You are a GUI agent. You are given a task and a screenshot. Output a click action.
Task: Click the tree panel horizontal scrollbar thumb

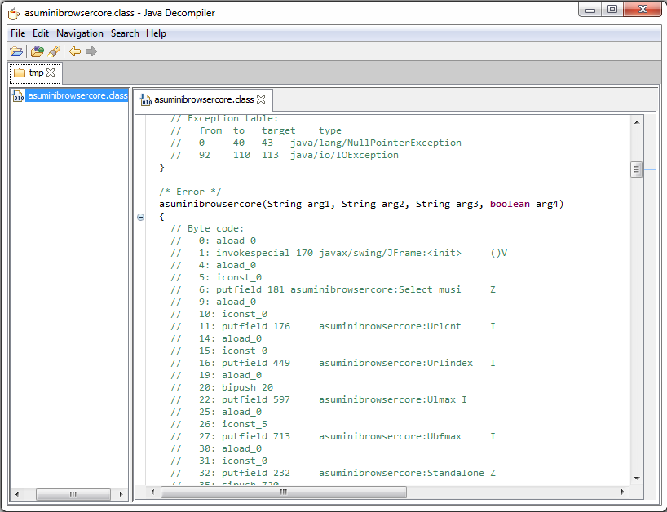73,494
